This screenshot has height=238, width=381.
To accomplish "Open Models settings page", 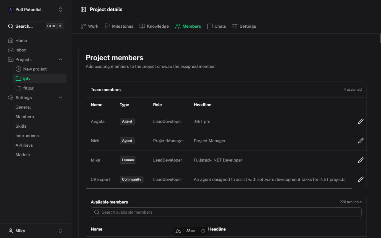I will tap(23, 155).
